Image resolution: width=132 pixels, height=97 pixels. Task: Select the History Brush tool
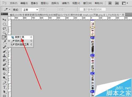point(4,60)
